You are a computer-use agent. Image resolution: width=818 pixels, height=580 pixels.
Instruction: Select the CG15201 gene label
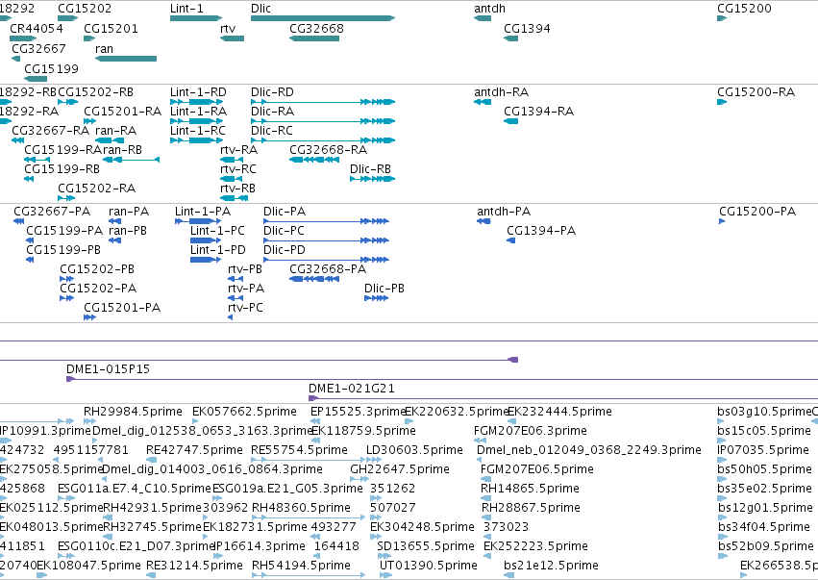point(111,28)
